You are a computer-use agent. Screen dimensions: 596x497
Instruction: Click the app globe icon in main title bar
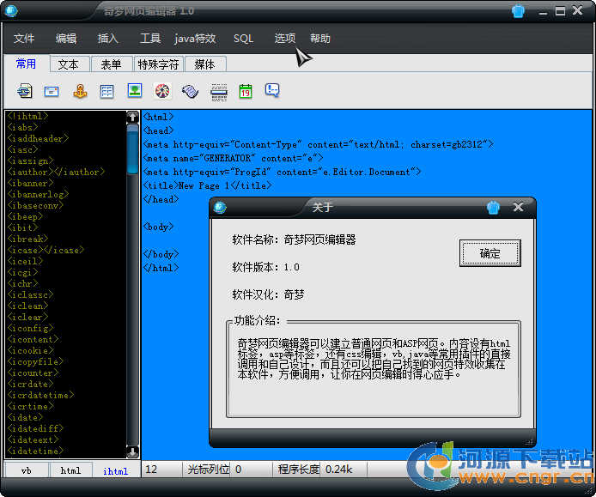click(x=11, y=10)
